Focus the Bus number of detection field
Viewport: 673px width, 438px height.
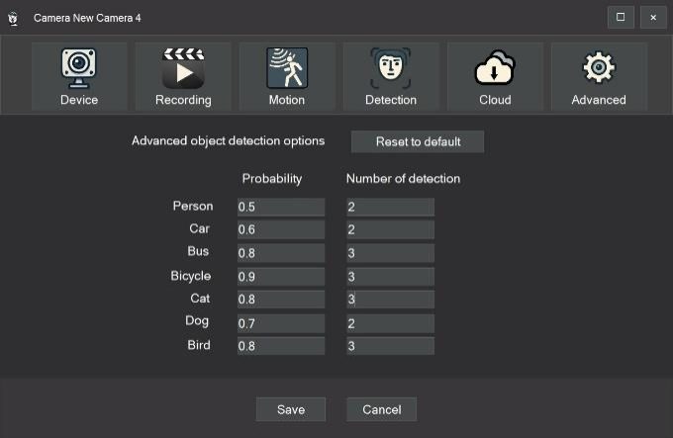tap(390, 253)
